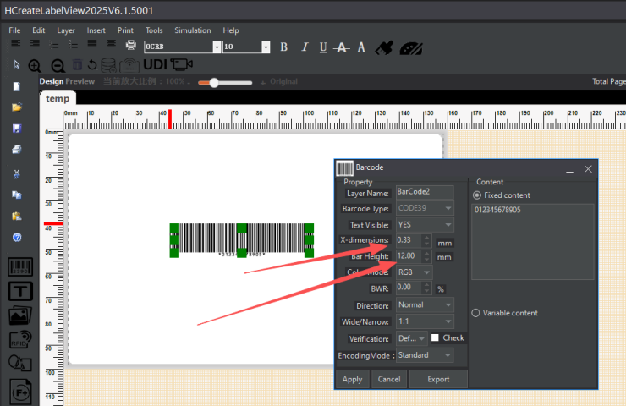Enable the Check verification checkbox
This screenshot has height=406, width=626.
click(x=435, y=337)
